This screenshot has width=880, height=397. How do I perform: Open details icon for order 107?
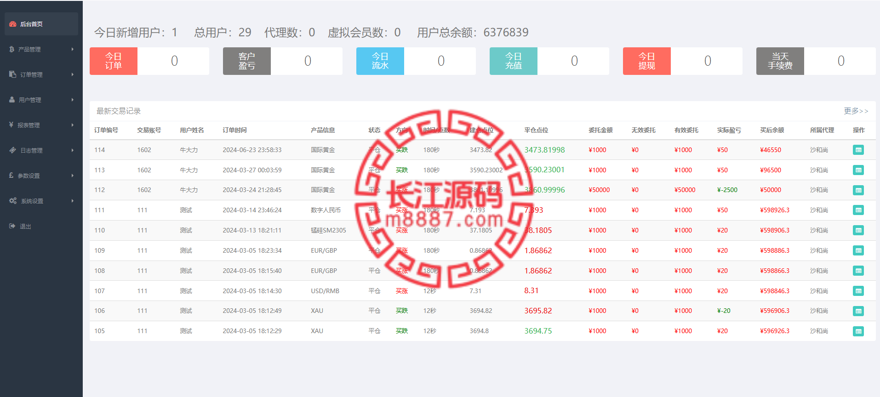[x=858, y=291]
